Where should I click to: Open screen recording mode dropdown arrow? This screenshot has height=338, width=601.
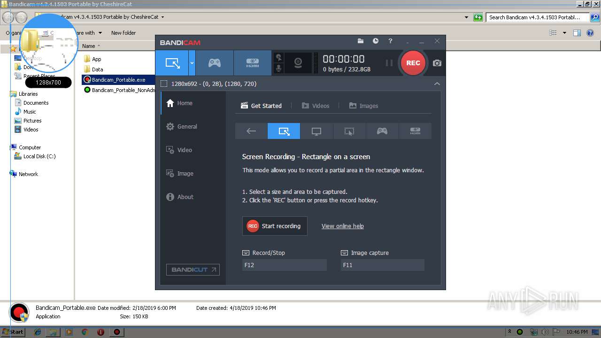[192, 63]
